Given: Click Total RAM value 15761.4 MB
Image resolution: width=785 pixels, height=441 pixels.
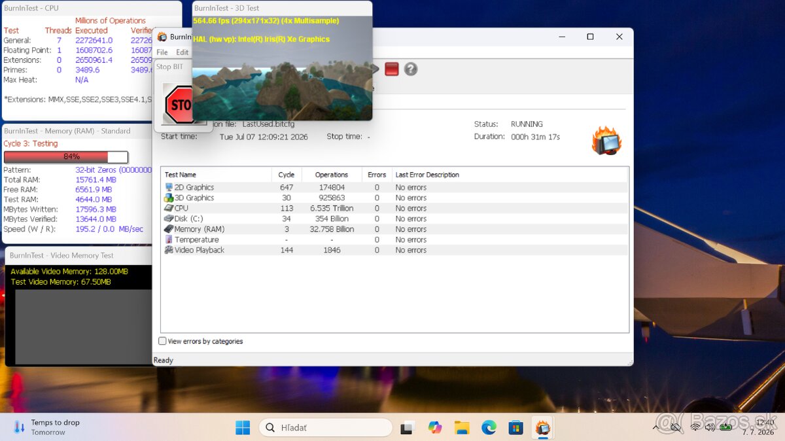Looking at the screenshot, I should (x=96, y=180).
